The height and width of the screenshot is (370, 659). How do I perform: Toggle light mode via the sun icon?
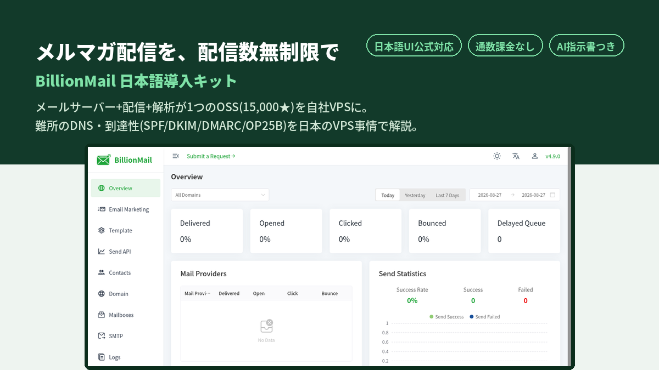[497, 156]
